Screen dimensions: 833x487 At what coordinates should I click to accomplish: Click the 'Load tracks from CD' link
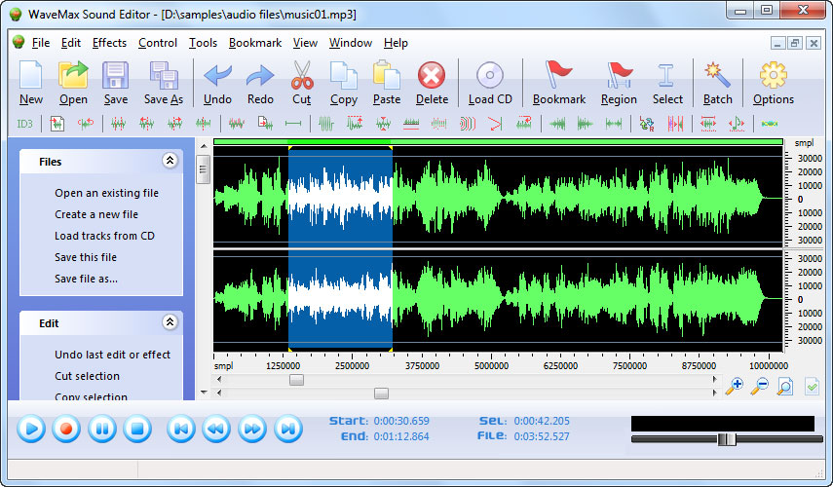104,236
